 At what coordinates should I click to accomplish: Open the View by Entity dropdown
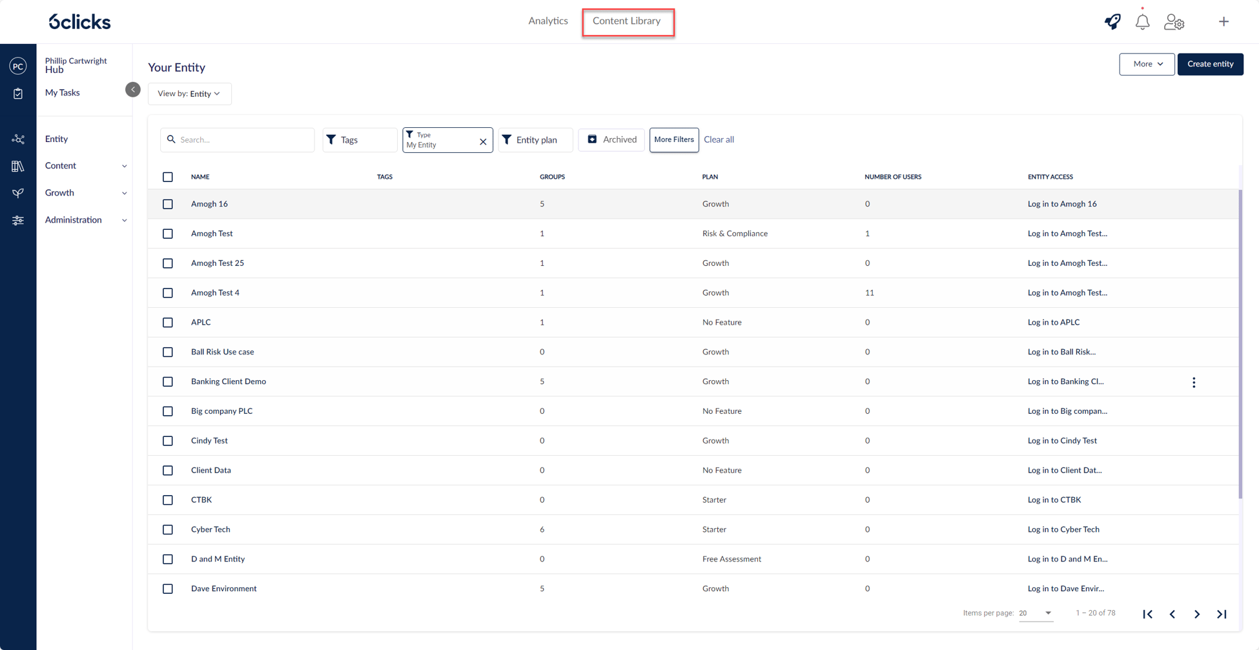point(189,94)
